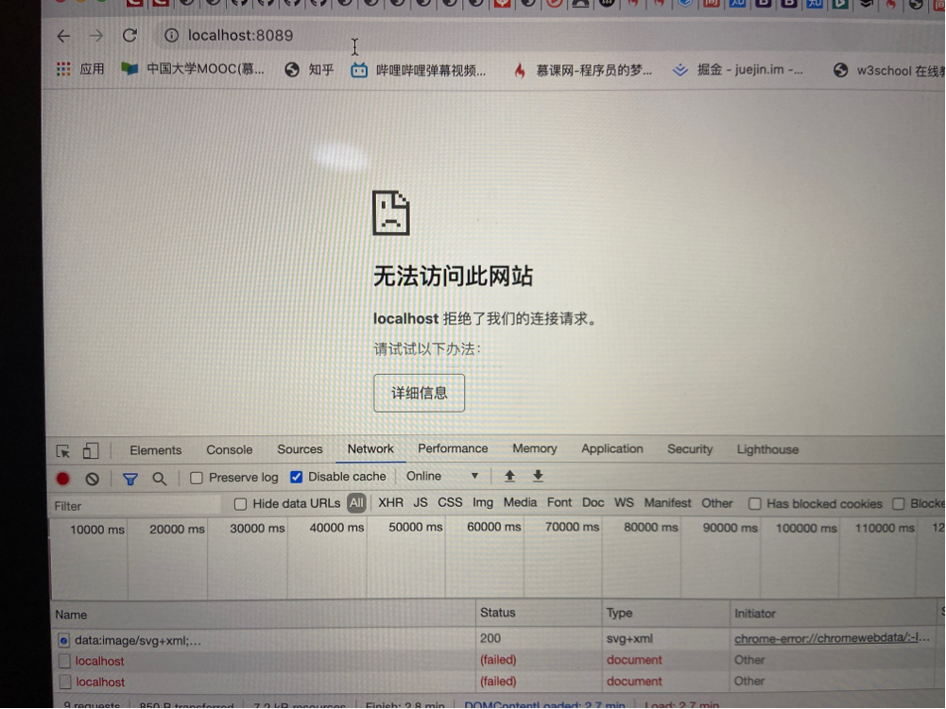Viewport: 946px width, 709px height.
Task: Open the Security tab
Action: pos(690,449)
